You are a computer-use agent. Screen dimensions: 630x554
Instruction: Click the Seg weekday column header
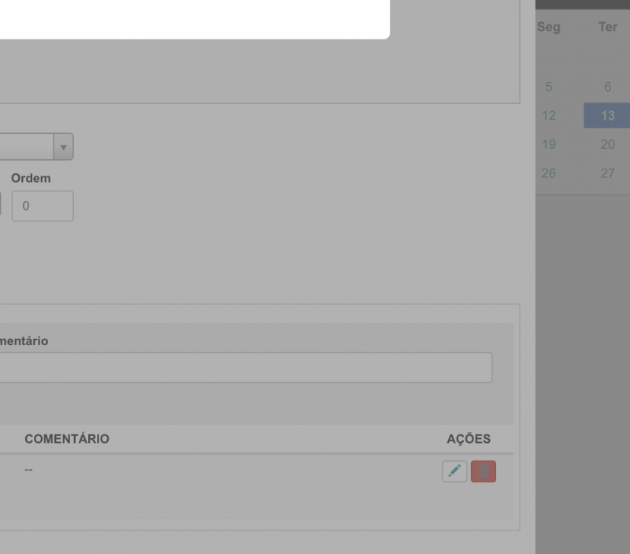[x=549, y=28]
